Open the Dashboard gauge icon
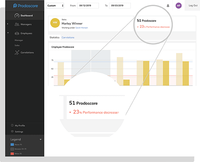Image resolution: width=200 pixels, height=162 pixels. (17, 16)
